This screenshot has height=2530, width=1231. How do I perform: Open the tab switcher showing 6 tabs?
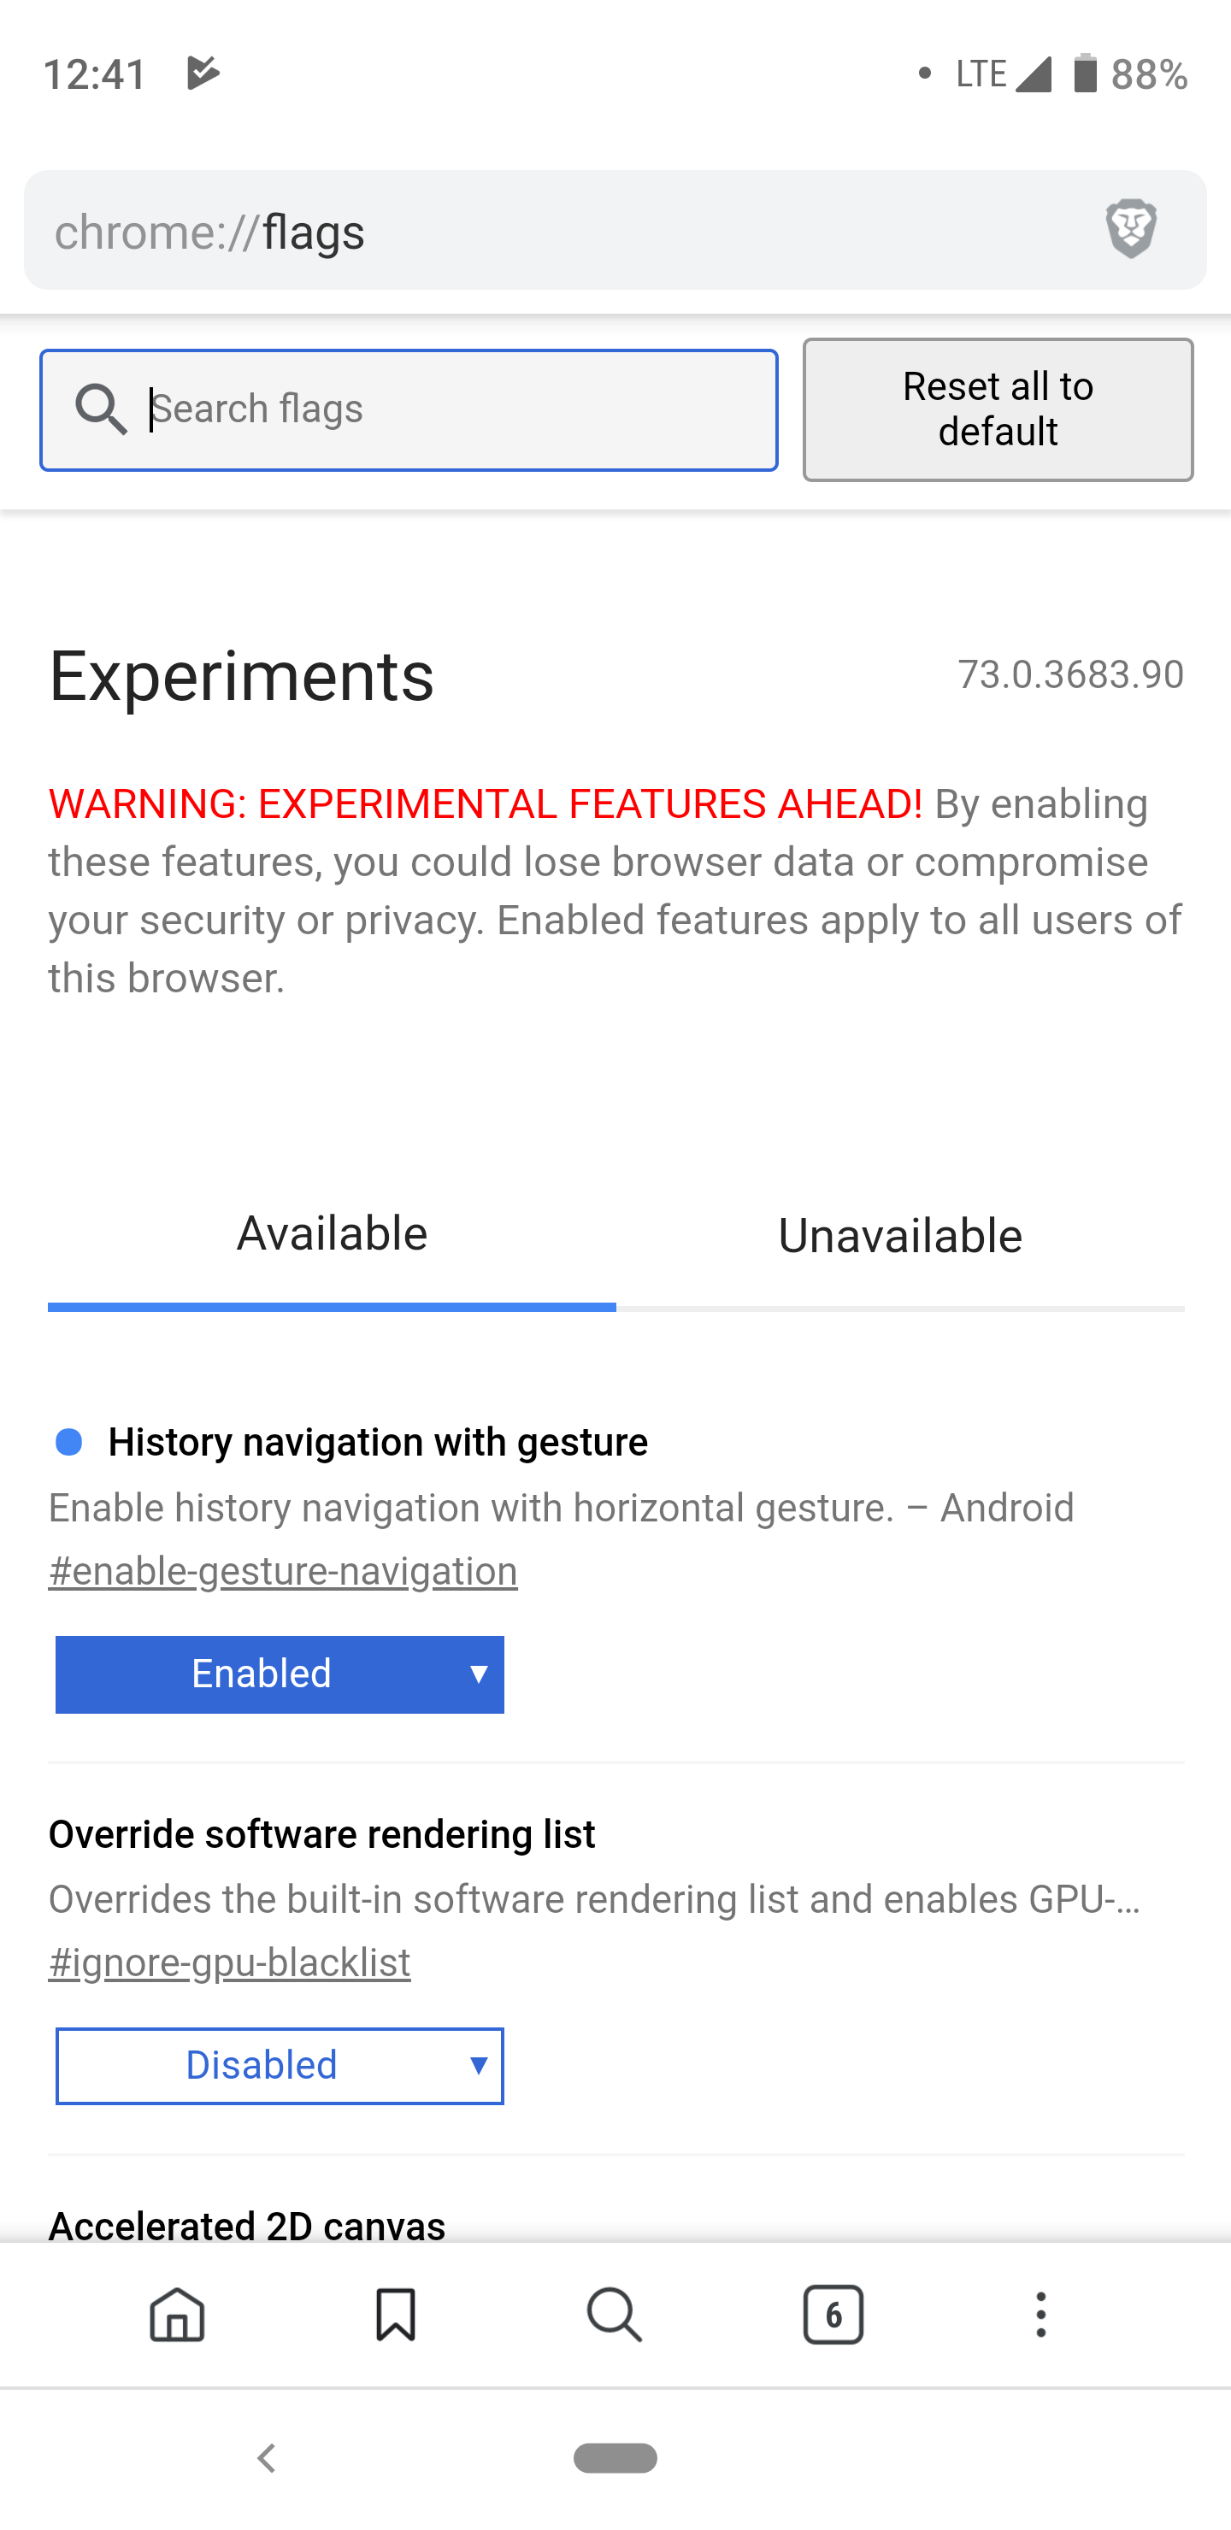pos(833,2315)
